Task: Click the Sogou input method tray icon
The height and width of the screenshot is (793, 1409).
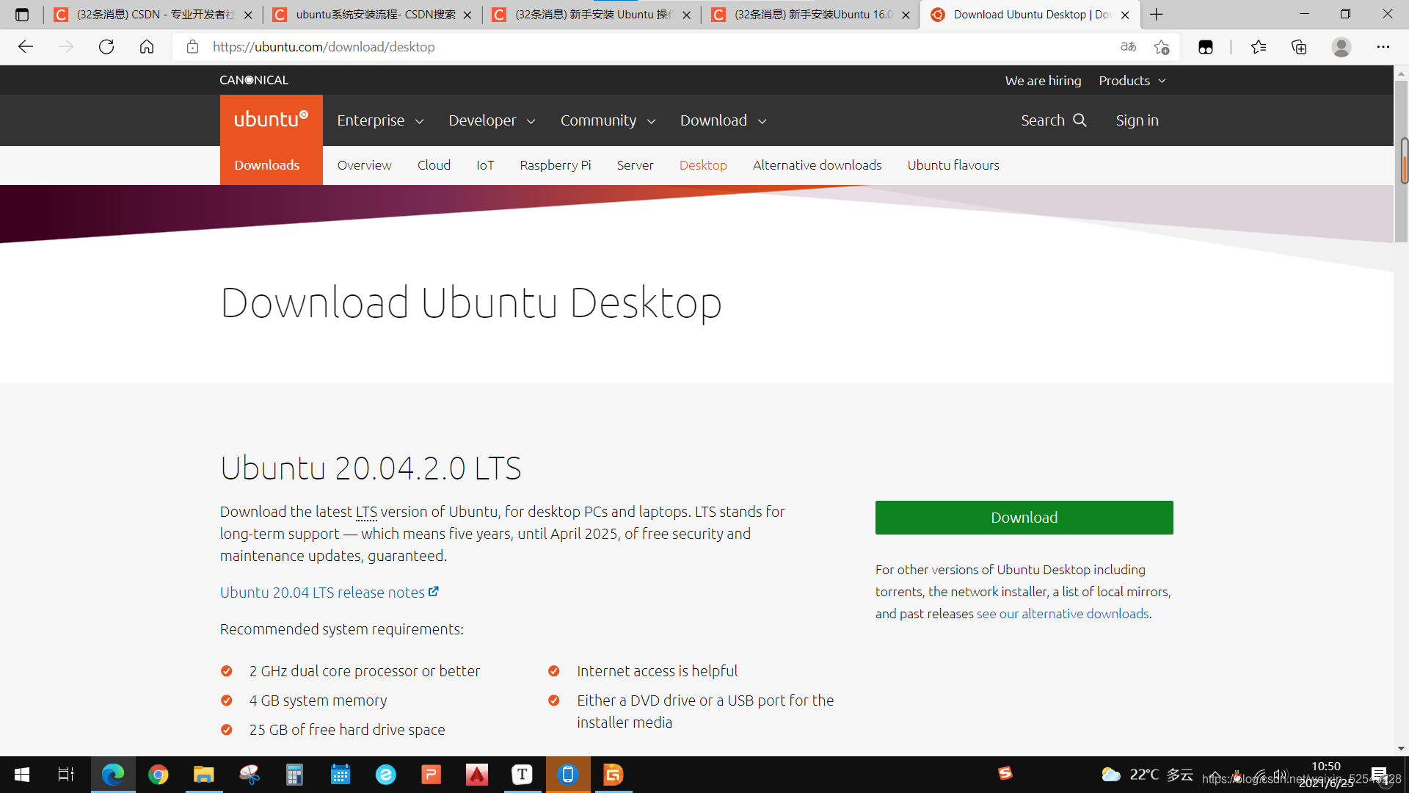Action: (1005, 773)
